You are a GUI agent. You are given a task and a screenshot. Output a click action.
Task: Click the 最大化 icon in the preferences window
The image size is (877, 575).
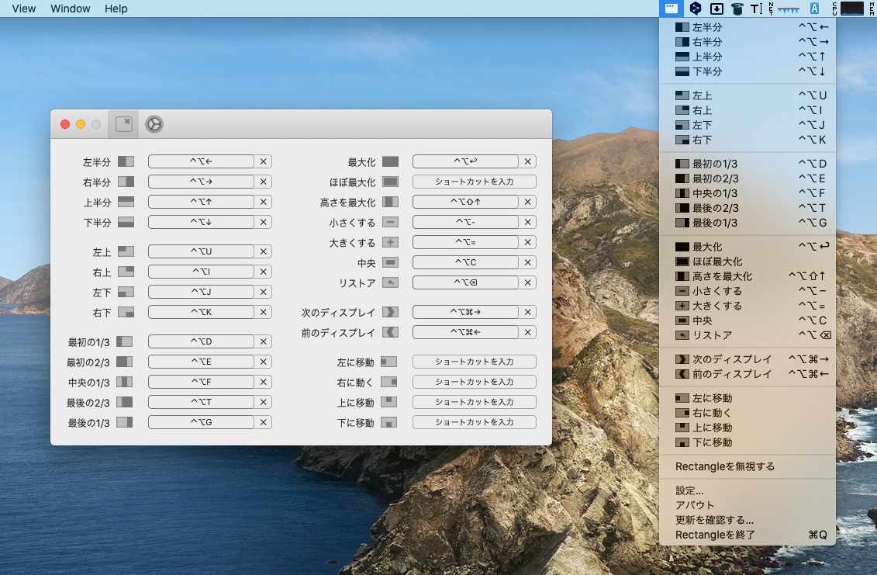pos(390,162)
